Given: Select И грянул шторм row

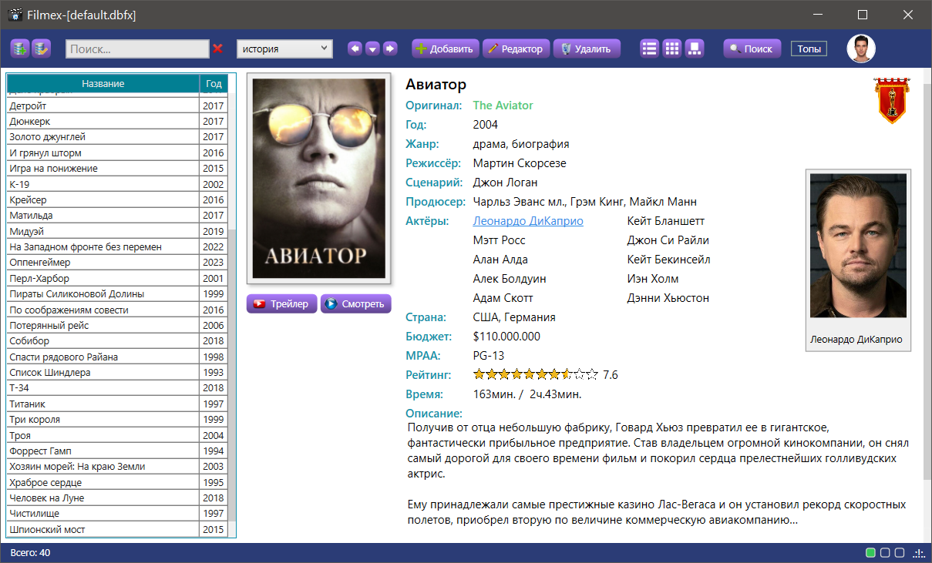Looking at the screenshot, I should 117,152.
